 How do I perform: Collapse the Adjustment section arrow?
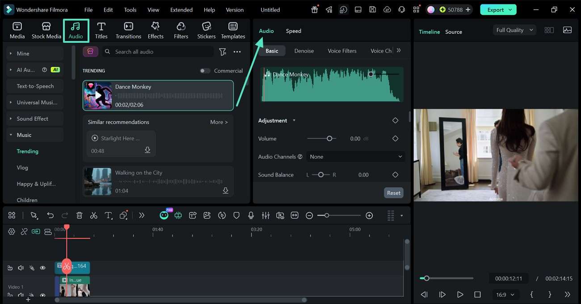coord(294,120)
